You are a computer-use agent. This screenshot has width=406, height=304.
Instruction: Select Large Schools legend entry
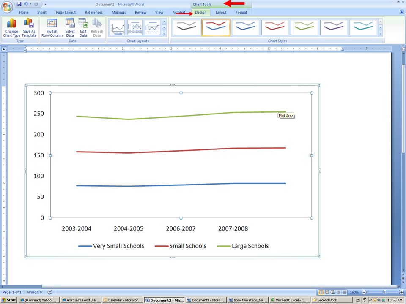(x=243, y=246)
